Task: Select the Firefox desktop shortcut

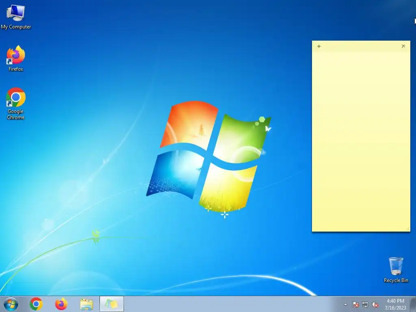Action: (x=16, y=58)
